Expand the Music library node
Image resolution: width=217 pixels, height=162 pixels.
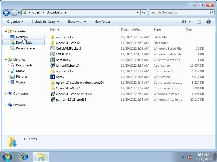pos(8,71)
